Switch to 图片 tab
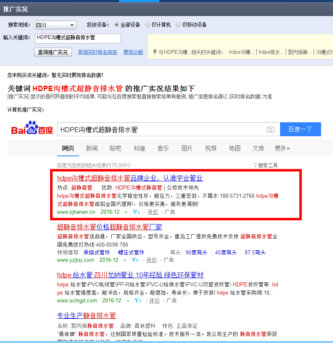The width and height of the screenshot is (333, 343). (187, 148)
